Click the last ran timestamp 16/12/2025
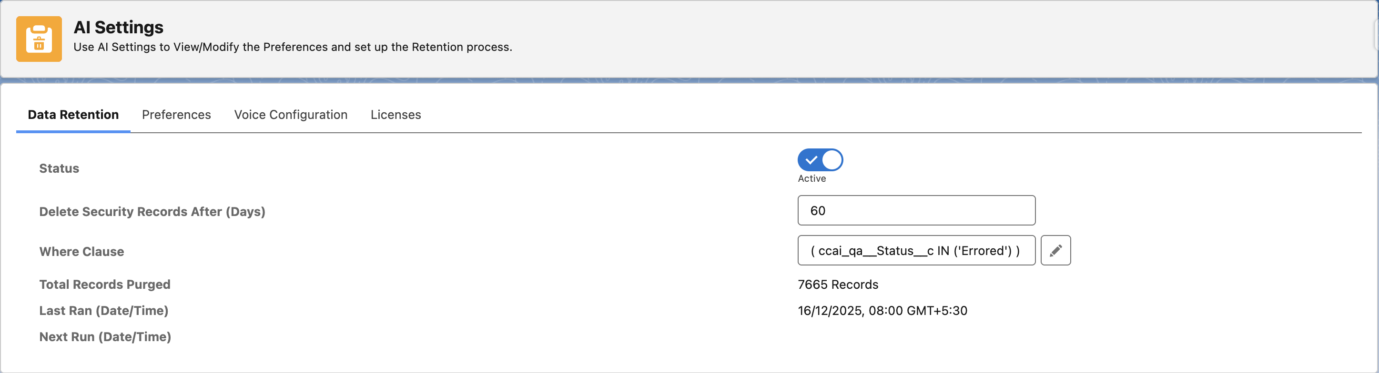This screenshot has height=373, width=1379. pyautogui.click(x=882, y=311)
